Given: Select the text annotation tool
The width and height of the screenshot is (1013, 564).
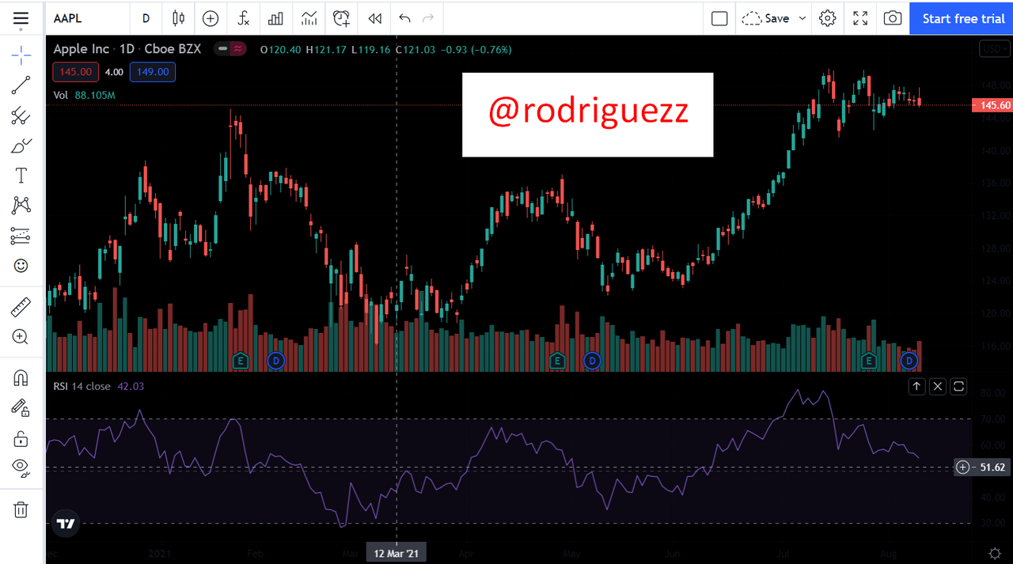Looking at the screenshot, I should (x=21, y=176).
